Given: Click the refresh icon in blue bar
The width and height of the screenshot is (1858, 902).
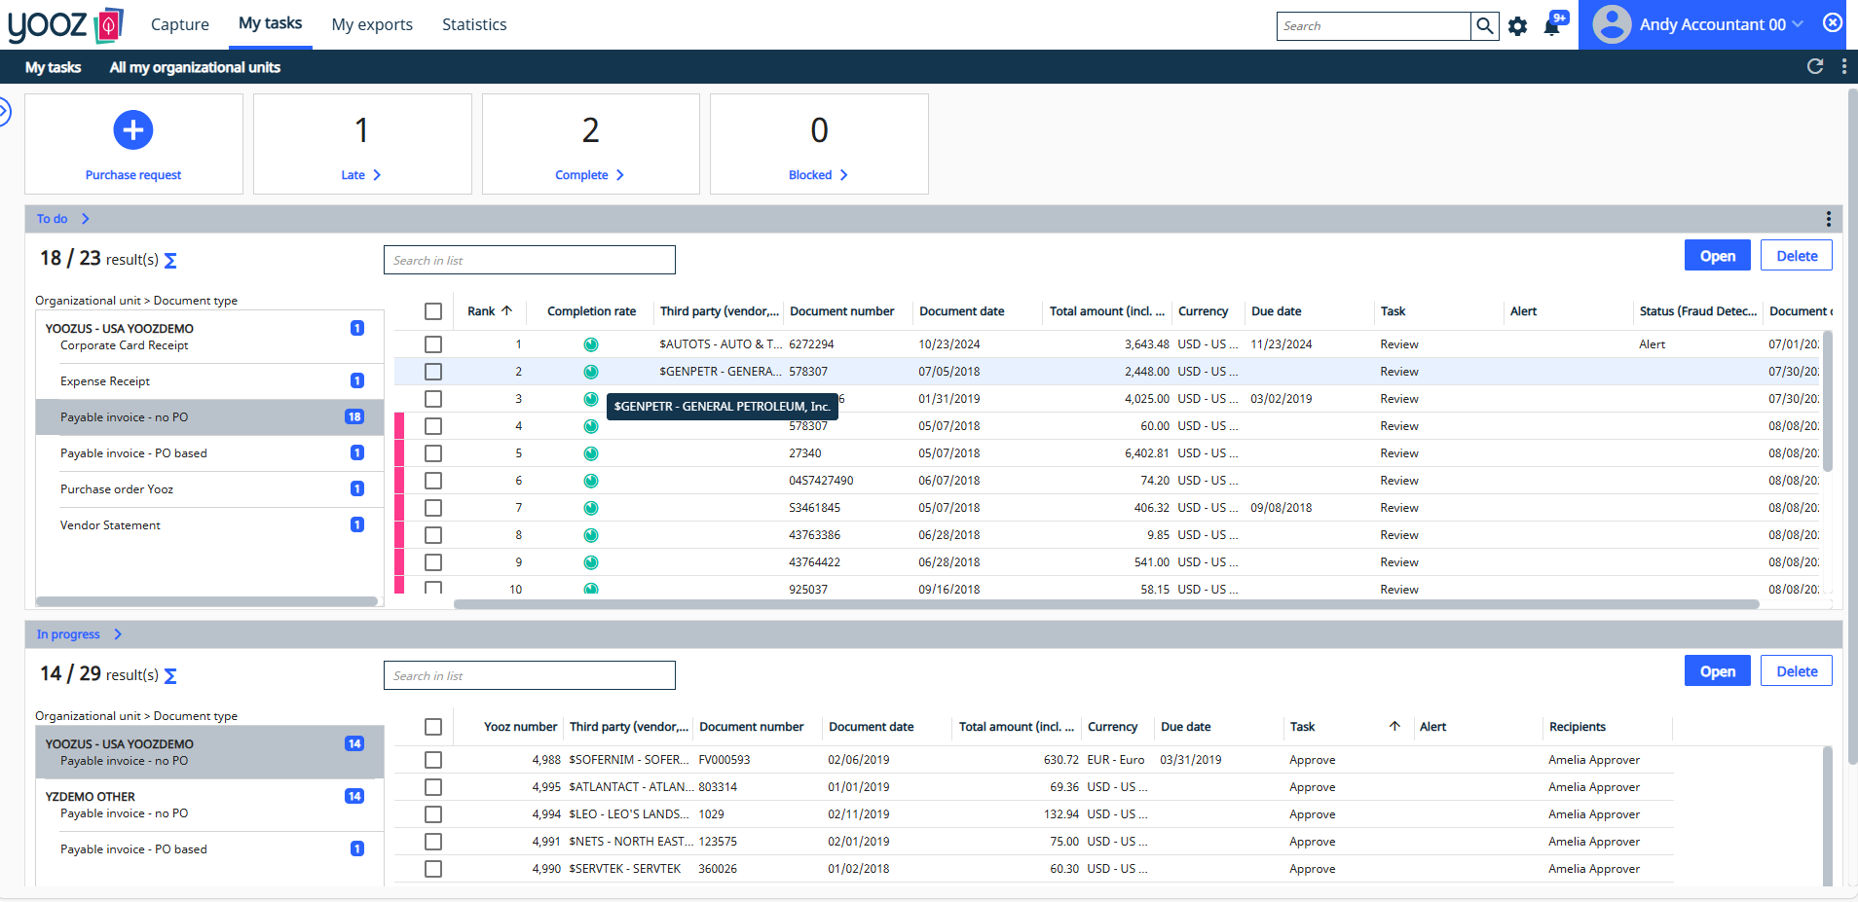Looking at the screenshot, I should 1815,66.
